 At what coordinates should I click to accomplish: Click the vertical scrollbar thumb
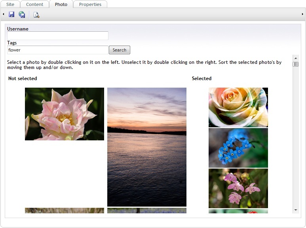click(x=296, y=64)
